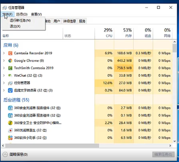Click the 迅捷文字转语音 app icon
Viewport: 179px width, 162px height.
coord(10,90)
